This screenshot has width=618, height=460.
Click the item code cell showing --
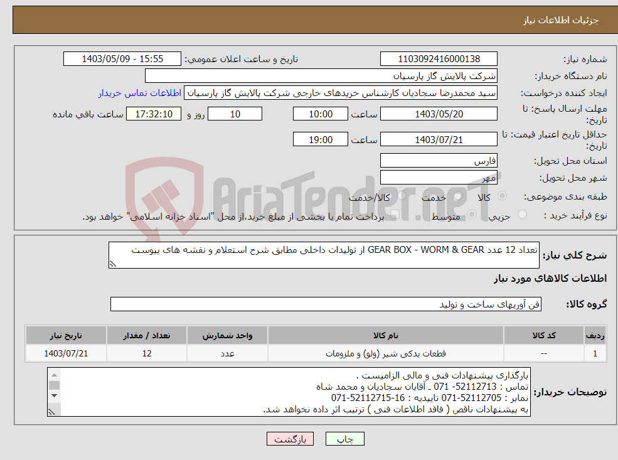[x=544, y=353]
